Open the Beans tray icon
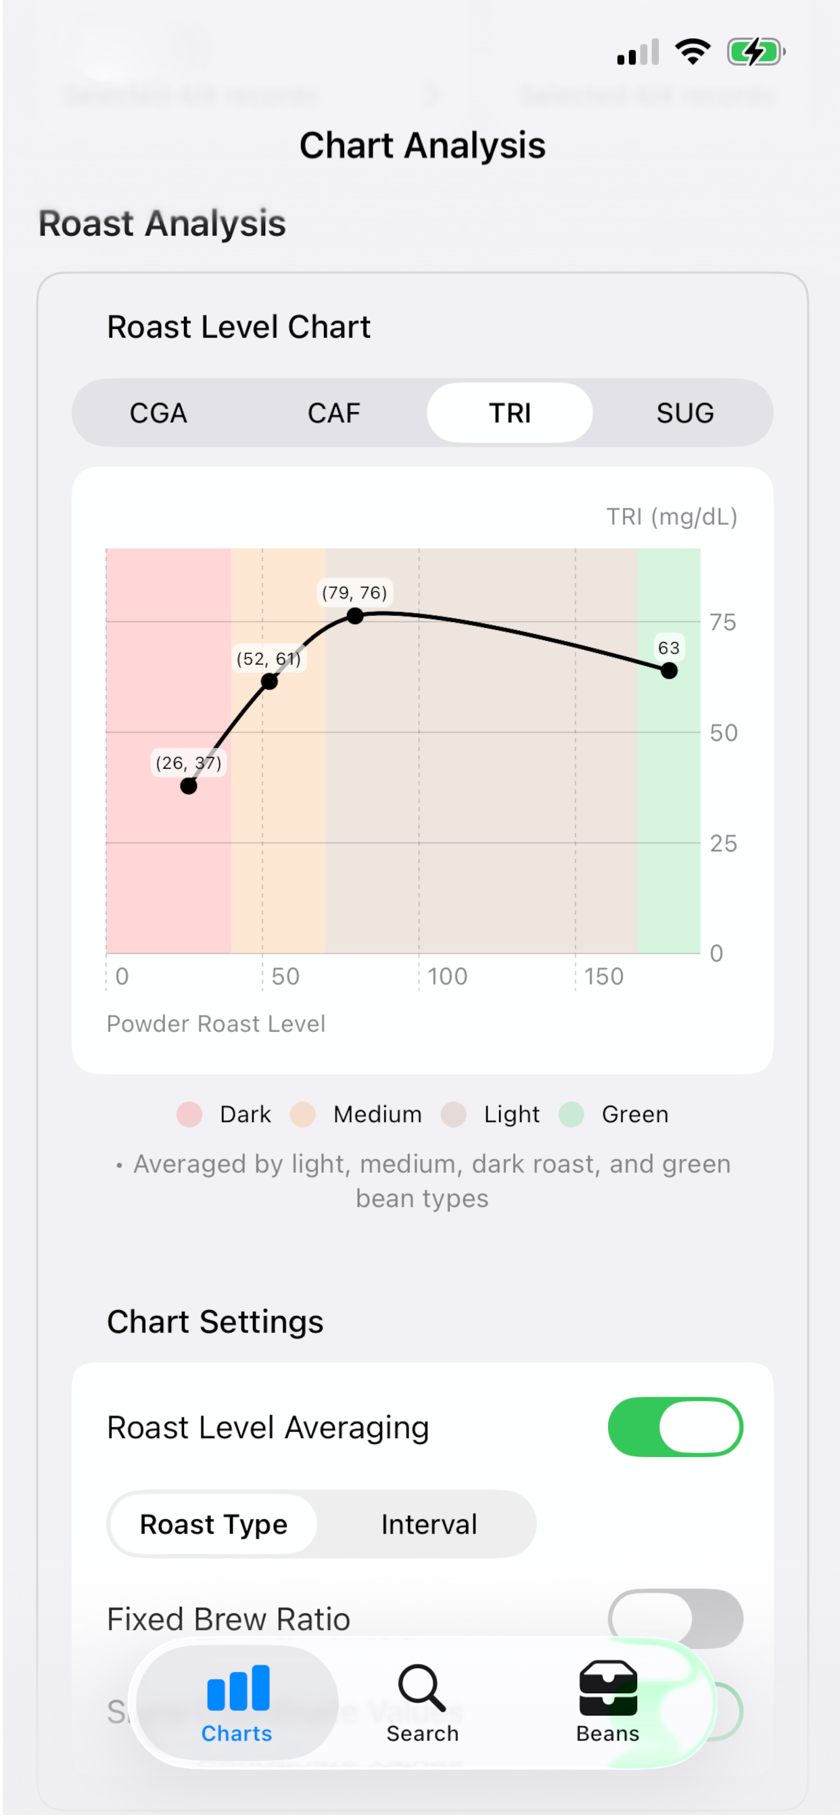The height and width of the screenshot is (1819, 840). [x=608, y=1688]
